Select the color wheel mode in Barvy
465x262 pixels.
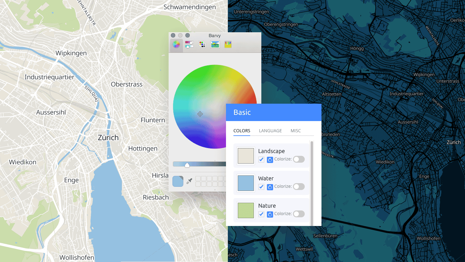[176, 44]
